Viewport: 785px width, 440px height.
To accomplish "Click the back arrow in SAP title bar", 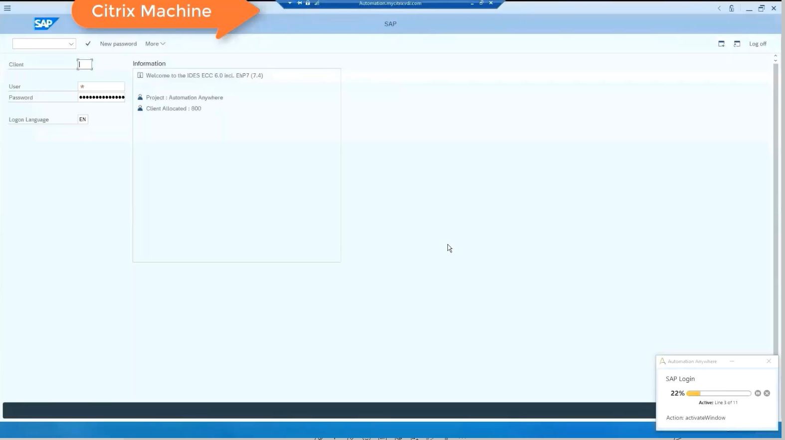I will point(719,8).
